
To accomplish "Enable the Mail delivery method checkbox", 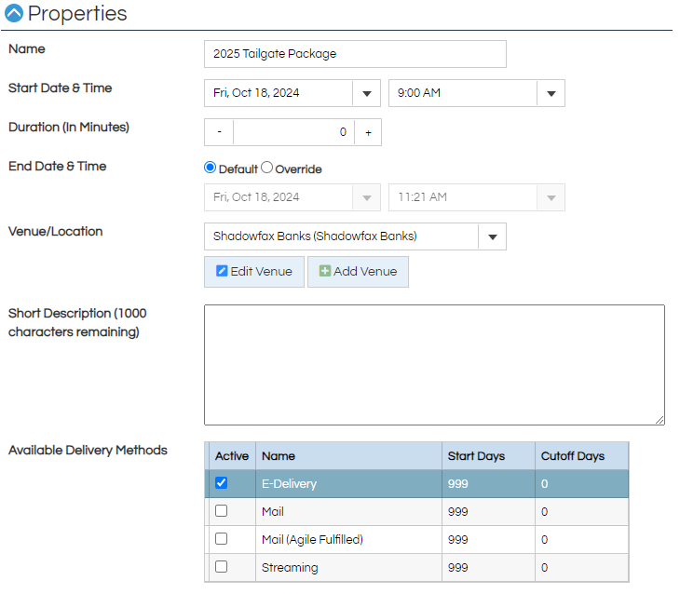I will point(221,511).
